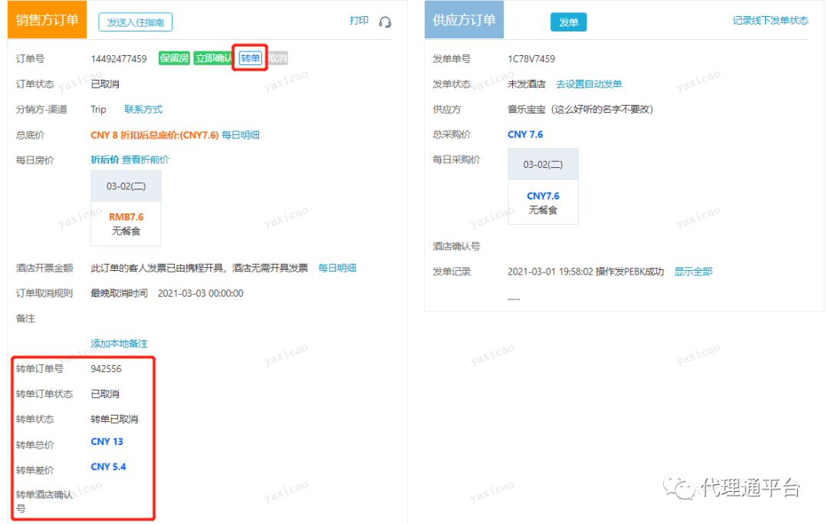
Task: Open 每日明细 next to 总底价
Action: click(240, 135)
